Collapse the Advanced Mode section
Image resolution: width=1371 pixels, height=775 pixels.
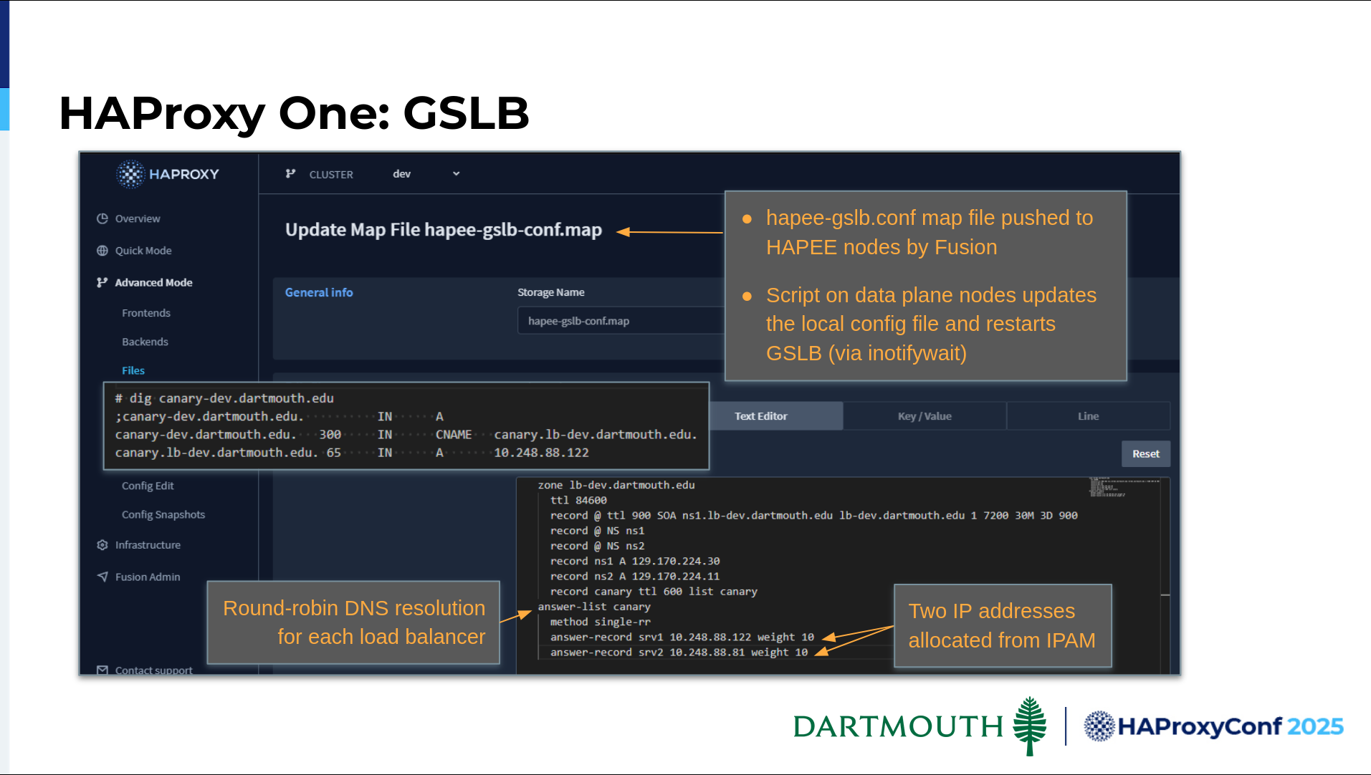click(x=153, y=282)
